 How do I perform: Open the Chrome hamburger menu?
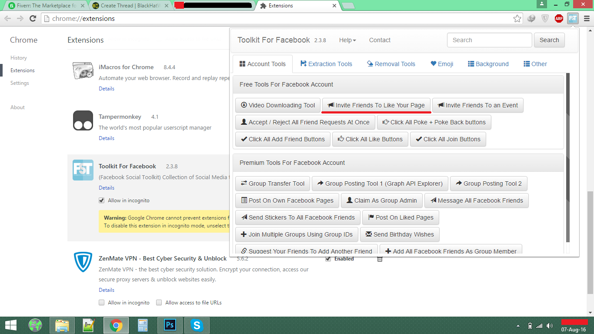tap(587, 18)
